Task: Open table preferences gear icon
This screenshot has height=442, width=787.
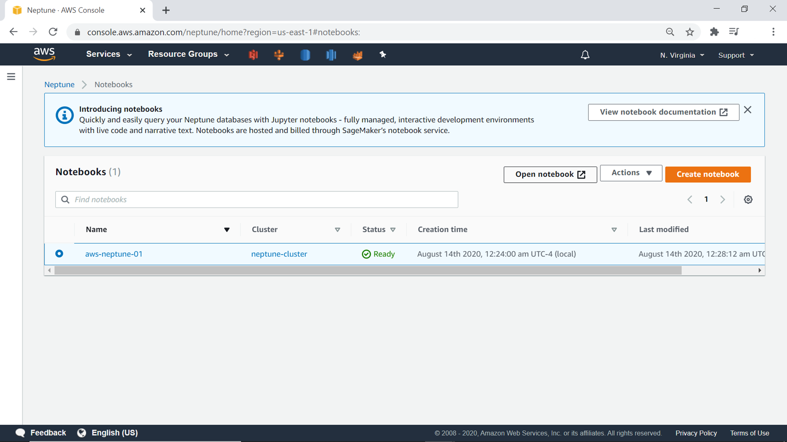Action: coord(748,200)
